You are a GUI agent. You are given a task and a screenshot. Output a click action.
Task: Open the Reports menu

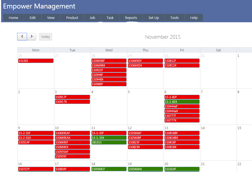(131, 18)
